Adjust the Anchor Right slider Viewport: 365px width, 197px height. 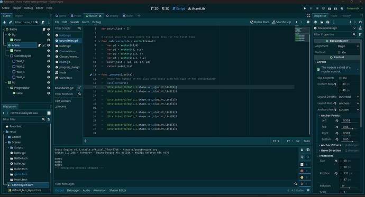(x=350, y=135)
